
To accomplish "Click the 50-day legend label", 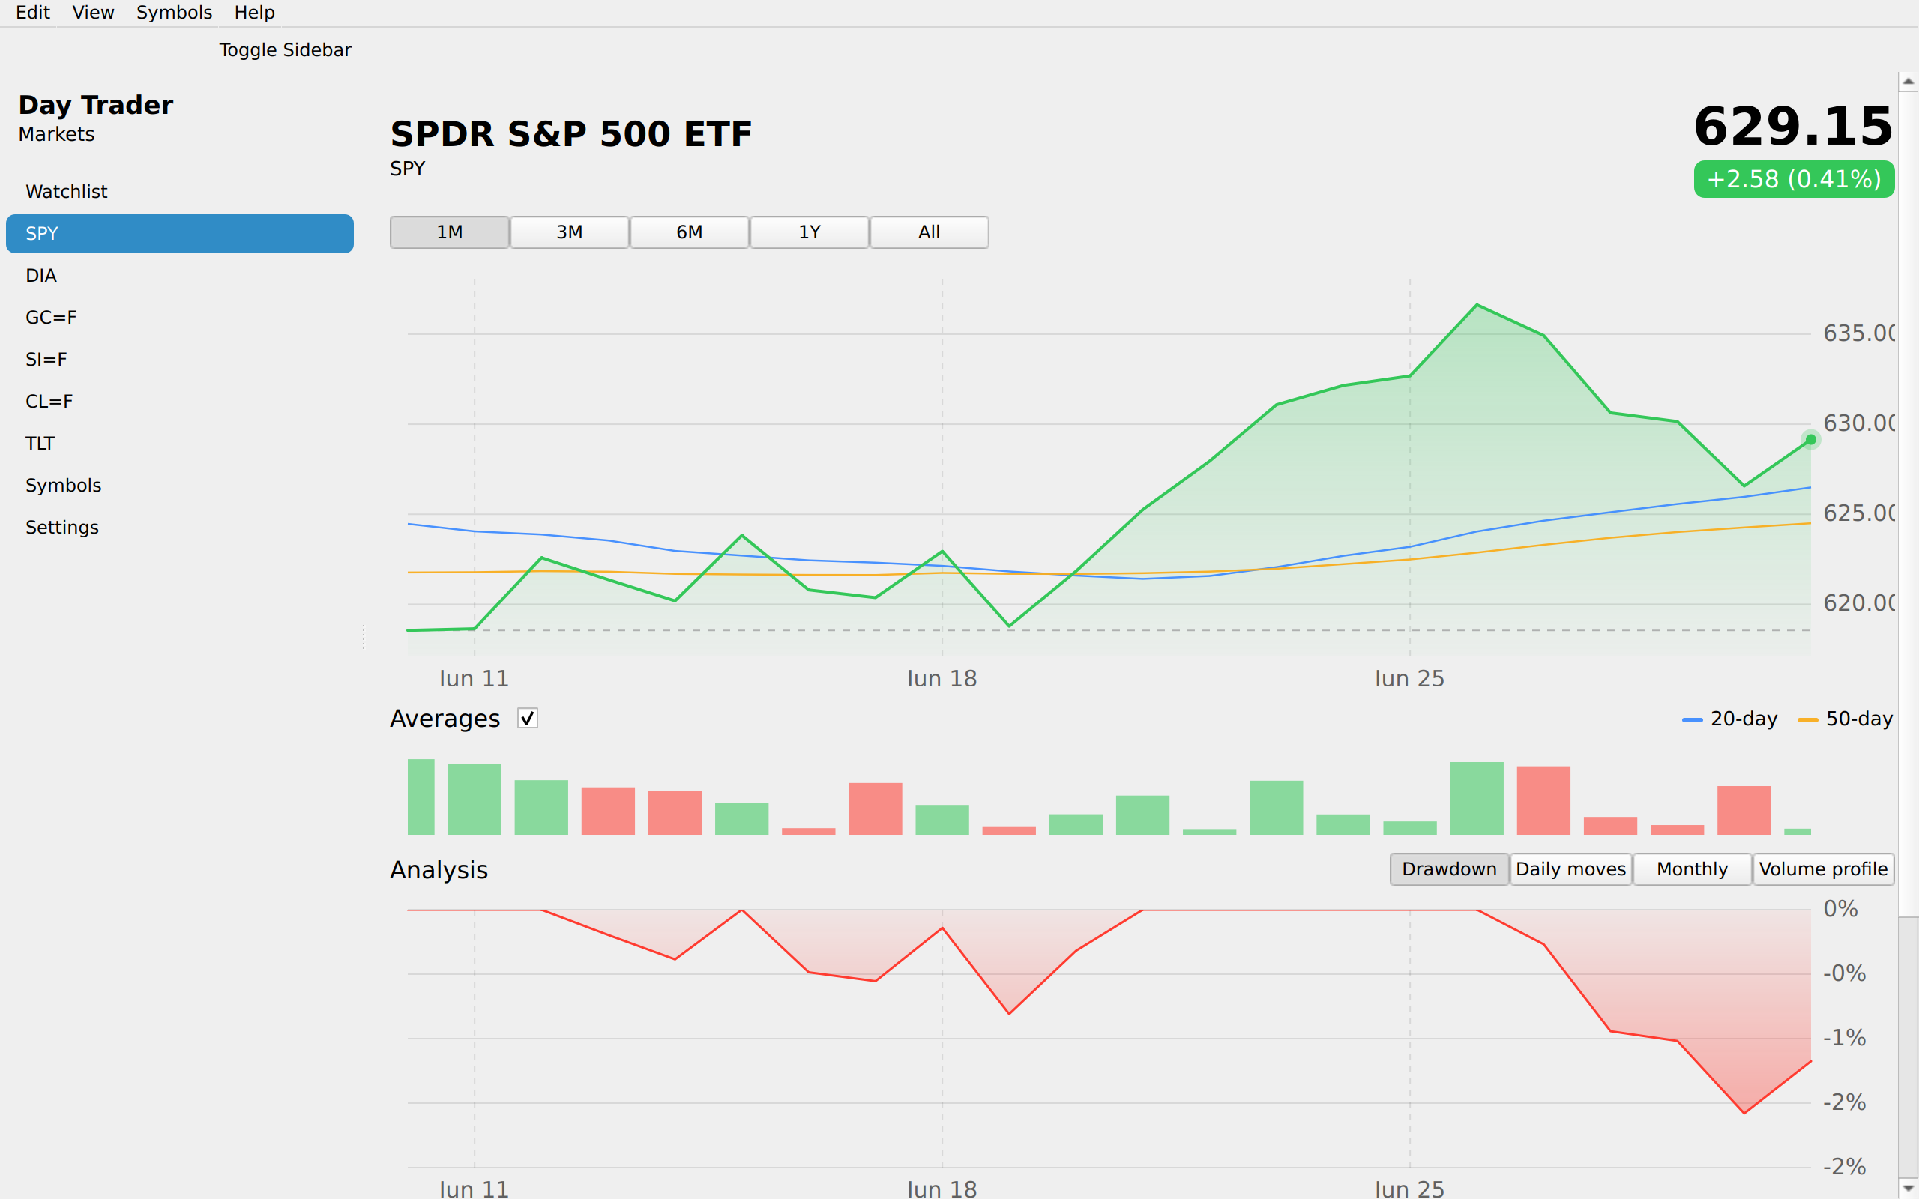I will pos(1859,719).
